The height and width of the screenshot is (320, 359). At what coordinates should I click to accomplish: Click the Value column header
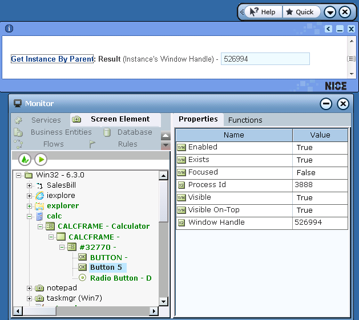320,135
